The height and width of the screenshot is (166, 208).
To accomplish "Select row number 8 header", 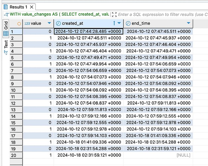I will click(x=16, y=77).
